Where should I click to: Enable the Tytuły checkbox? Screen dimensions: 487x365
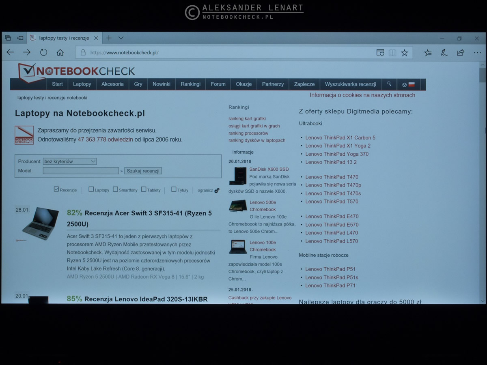(x=174, y=189)
